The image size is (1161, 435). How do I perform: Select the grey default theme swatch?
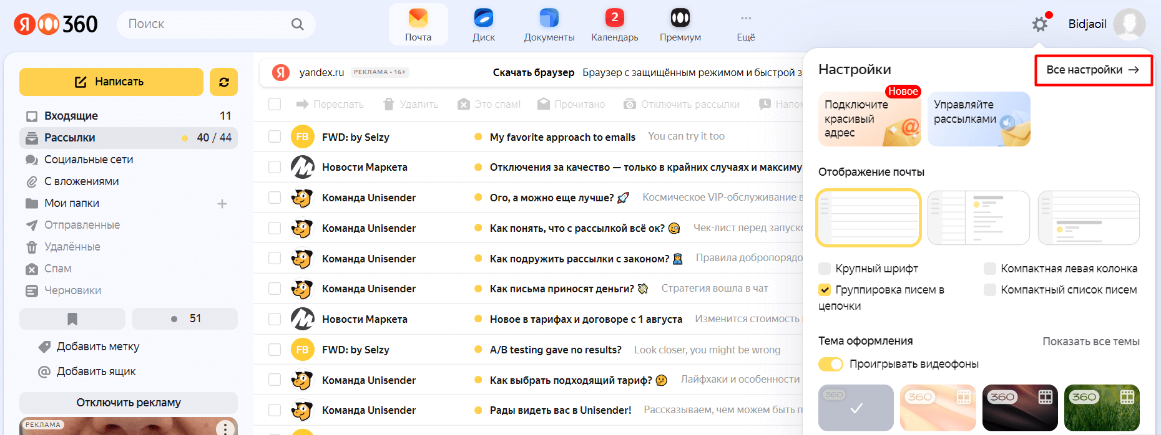[856, 408]
